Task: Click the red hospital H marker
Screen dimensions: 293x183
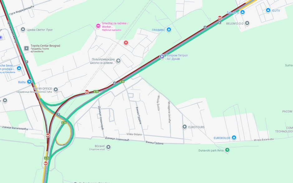Action: [126, 43]
